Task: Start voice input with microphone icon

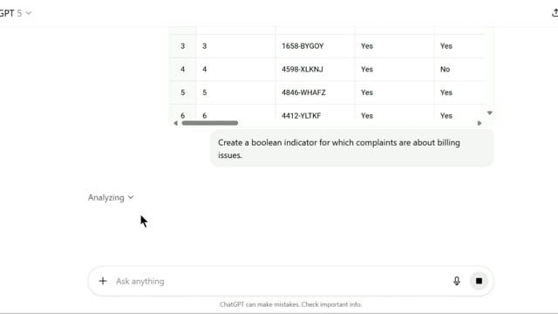Action: tap(457, 281)
